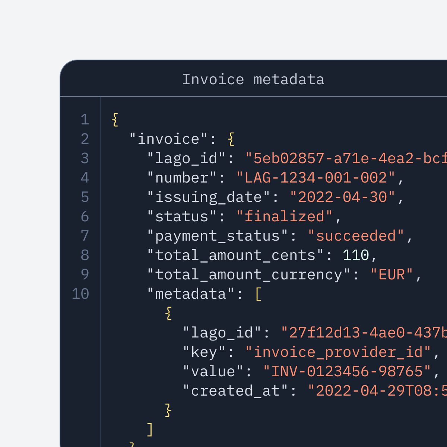
Task: Click the value "invoice_provider_id"
Action: (x=338, y=352)
